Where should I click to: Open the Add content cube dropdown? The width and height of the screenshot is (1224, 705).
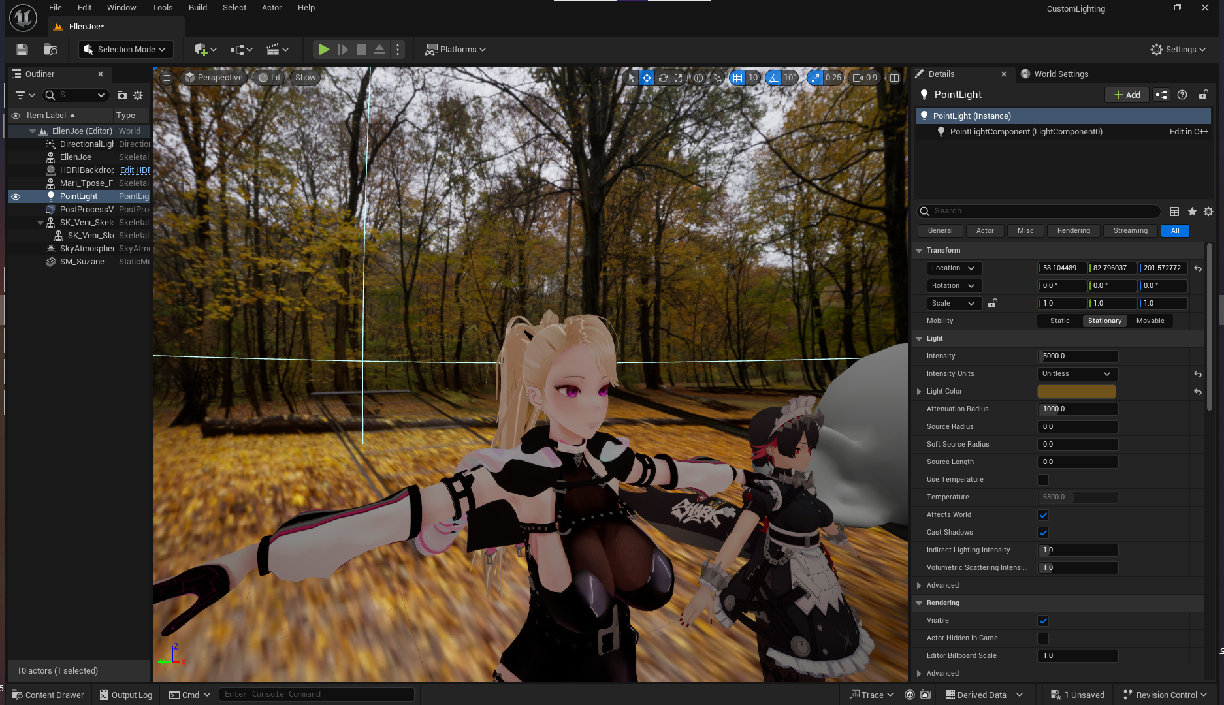pyautogui.click(x=205, y=50)
